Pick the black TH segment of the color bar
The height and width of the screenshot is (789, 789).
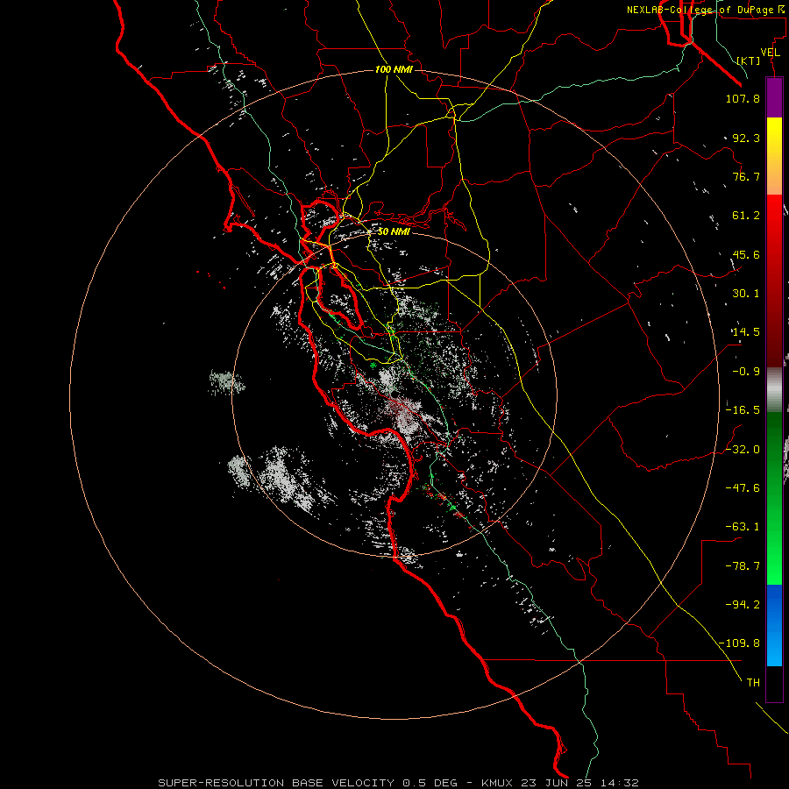click(x=774, y=683)
